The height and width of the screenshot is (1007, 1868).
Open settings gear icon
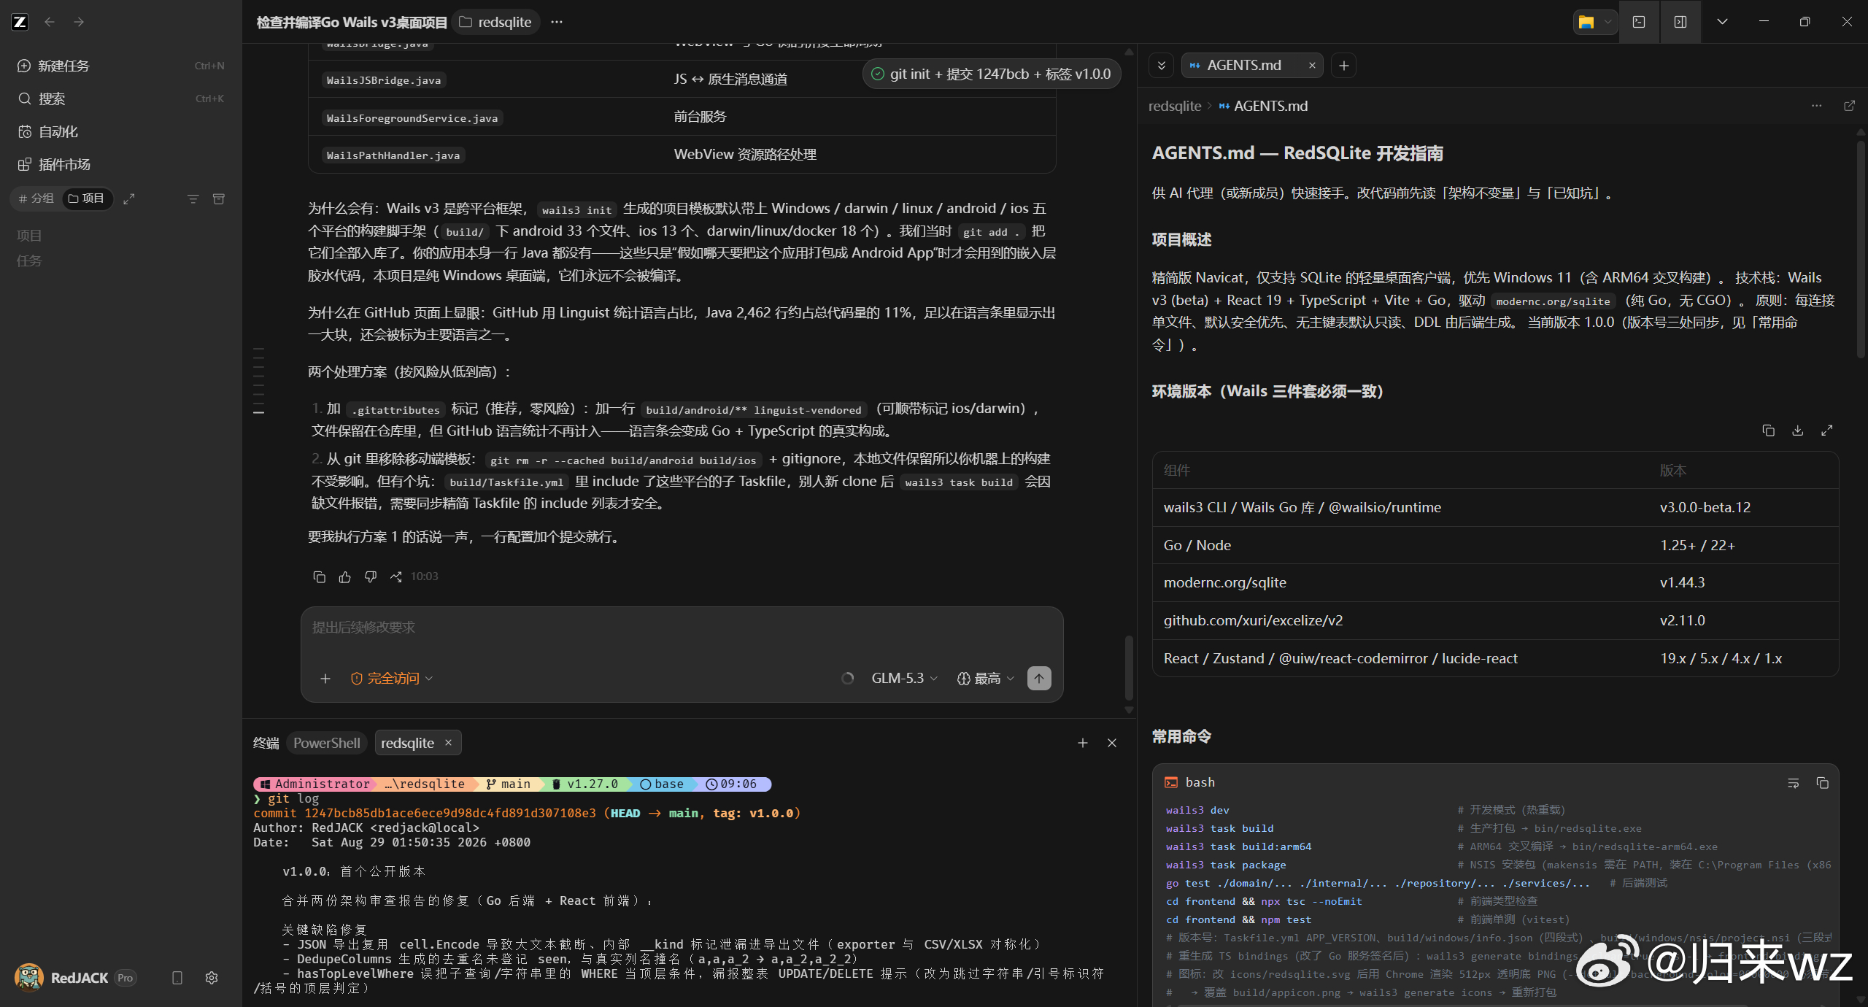212,978
